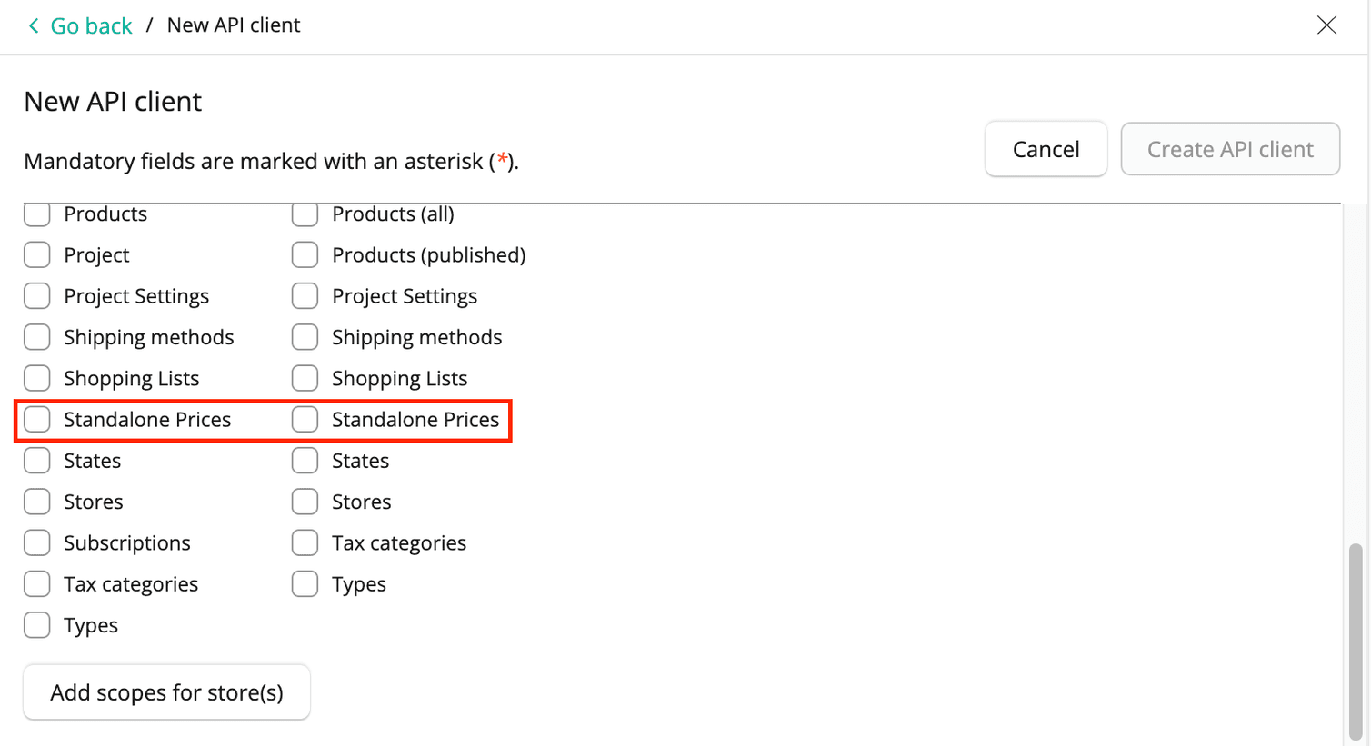The height and width of the screenshot is (746, 1371).
Task: Open Add scopes for store(s)
Action: pos(166,692)
